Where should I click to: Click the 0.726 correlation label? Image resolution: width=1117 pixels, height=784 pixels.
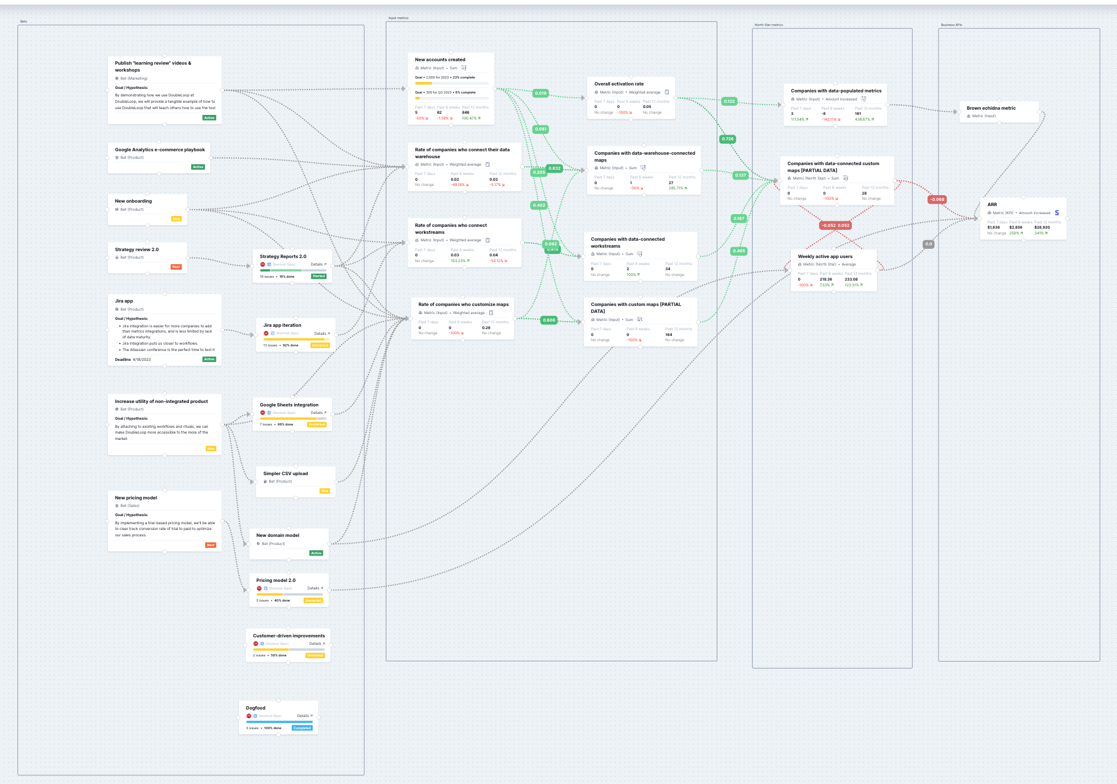point(728,139)
